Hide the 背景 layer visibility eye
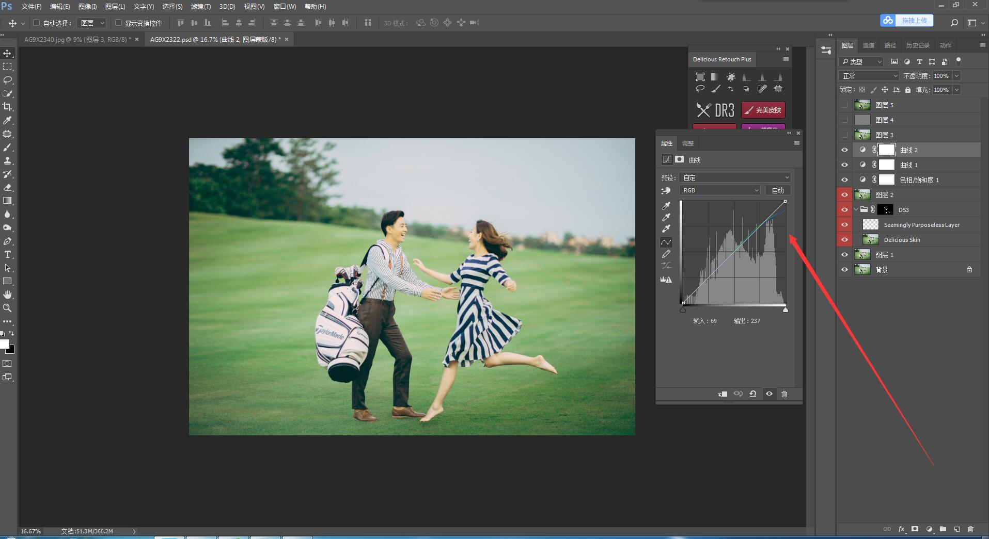This screenshot has width=989, height=539. [x=844, y=270]
